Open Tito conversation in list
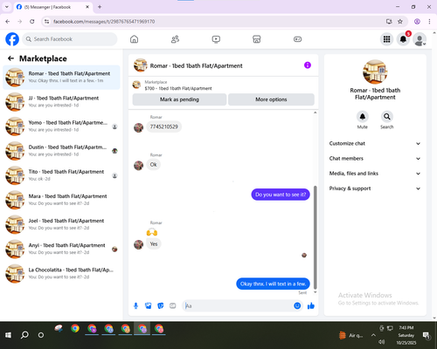This screenshot has height=349, width=437. click(61, 175)
